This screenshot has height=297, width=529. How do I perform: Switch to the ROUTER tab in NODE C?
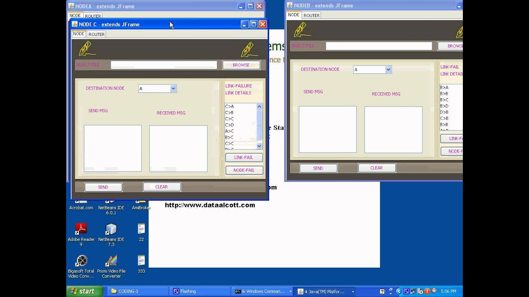coord(96,34)
